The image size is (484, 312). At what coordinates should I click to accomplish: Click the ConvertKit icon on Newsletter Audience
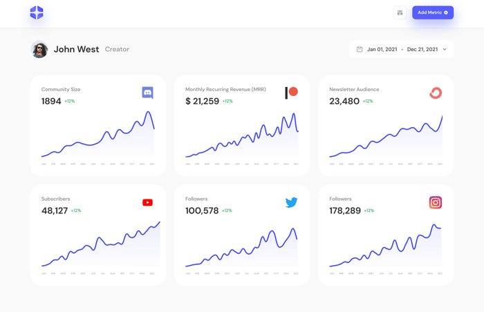pyautogui.click(x=436, y=92)
